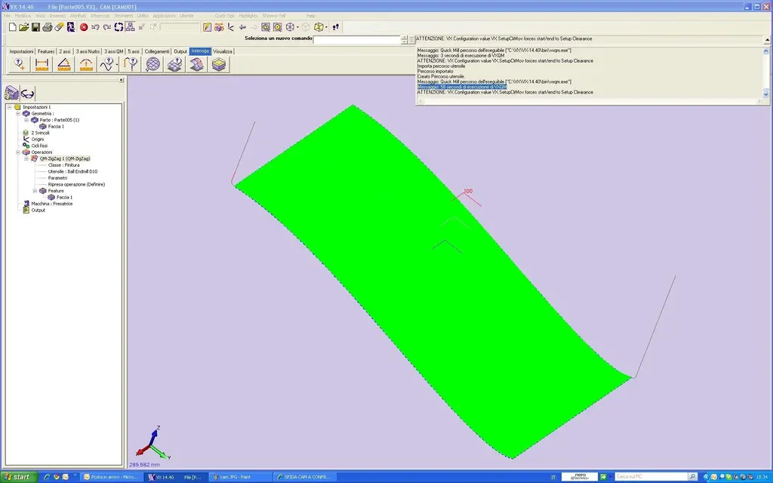
Task: Click the point query tool icon
Action: pos(20,64)
